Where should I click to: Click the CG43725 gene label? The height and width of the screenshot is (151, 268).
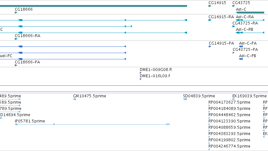click(241, 3)
